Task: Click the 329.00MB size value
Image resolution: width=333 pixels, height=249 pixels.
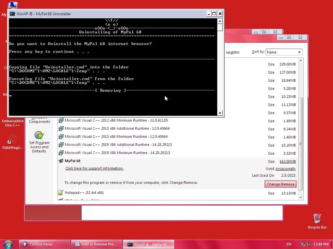Action: click(x=287, y=64)
